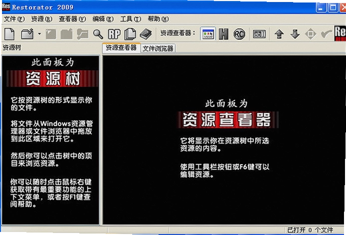Switch to the 文件浏览器 tab
Image resolution: width=346 pixels, height=235 pixels.
click(x=158, y=48)
